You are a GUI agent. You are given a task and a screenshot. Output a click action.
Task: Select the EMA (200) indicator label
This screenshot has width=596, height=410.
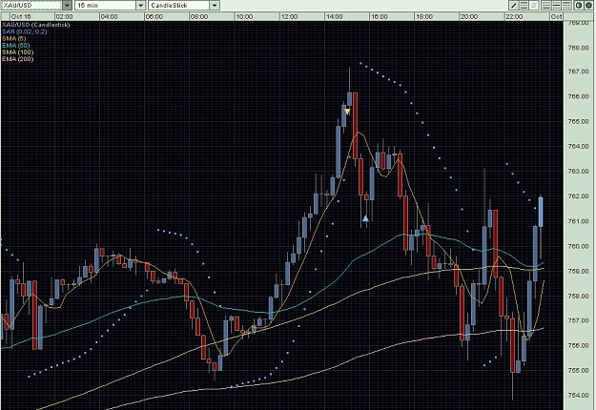click(x=18, y=59)
